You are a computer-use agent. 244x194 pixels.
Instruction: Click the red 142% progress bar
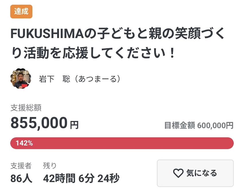122,142
